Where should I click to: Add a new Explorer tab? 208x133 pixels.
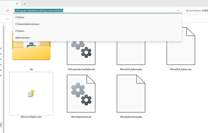(24, 4)
